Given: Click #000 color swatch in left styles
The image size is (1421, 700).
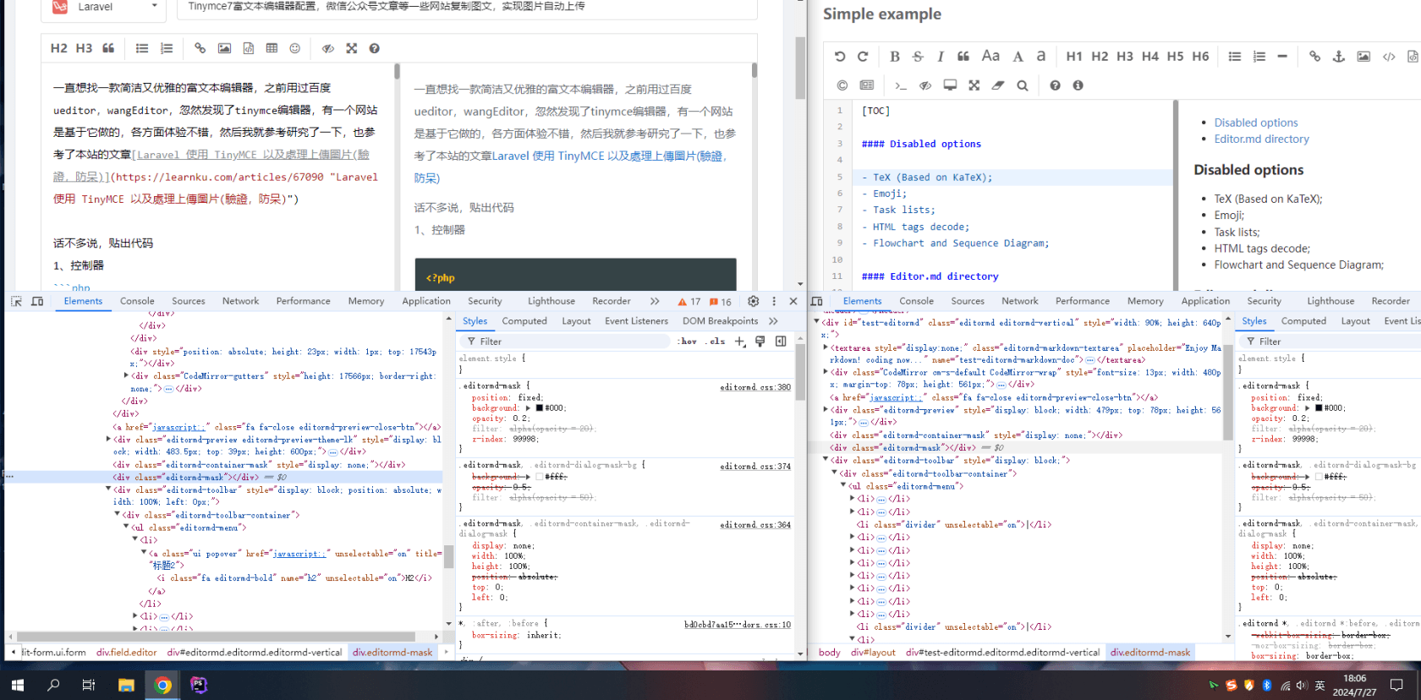Looking at the screenshot, I should 540,408.
